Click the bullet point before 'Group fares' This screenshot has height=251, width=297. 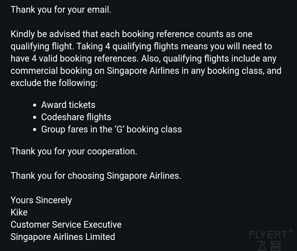[35, 130]
